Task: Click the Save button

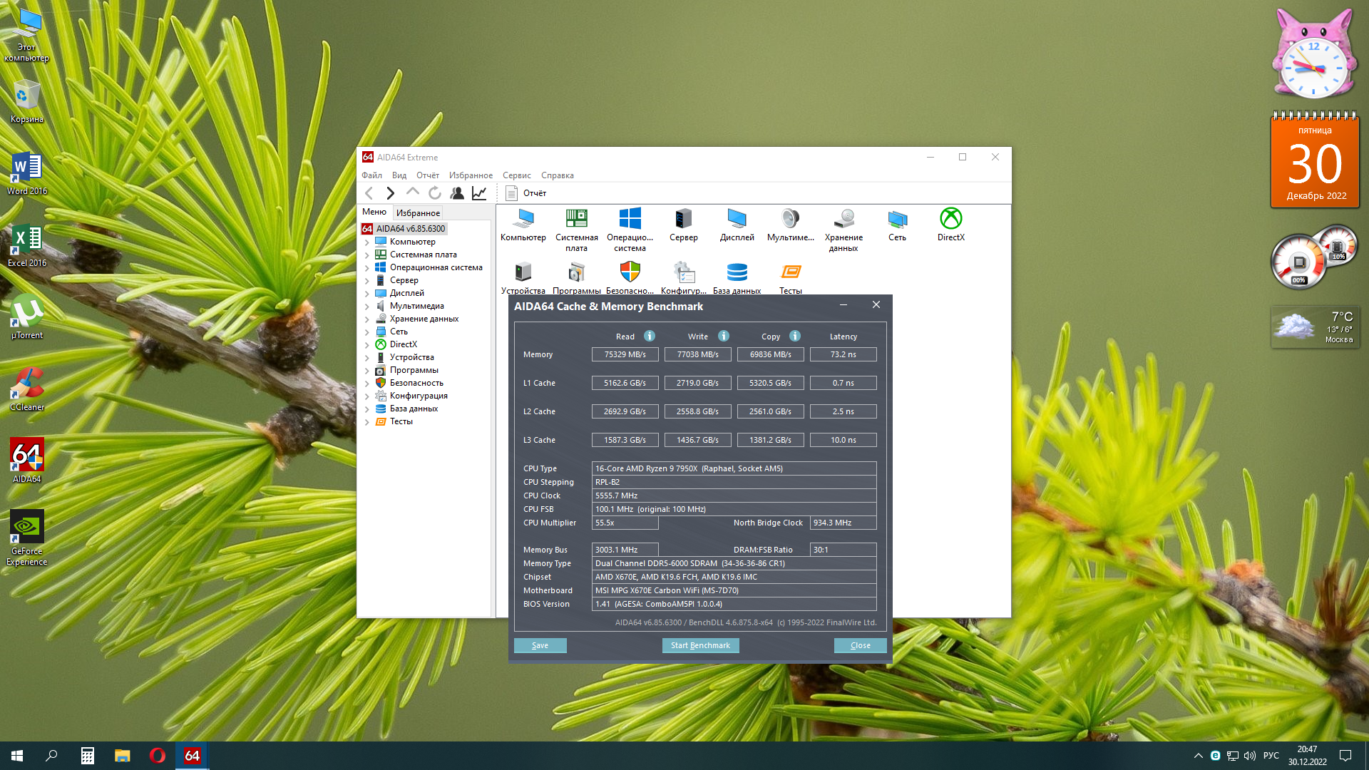Action: [x=540, y=645]
